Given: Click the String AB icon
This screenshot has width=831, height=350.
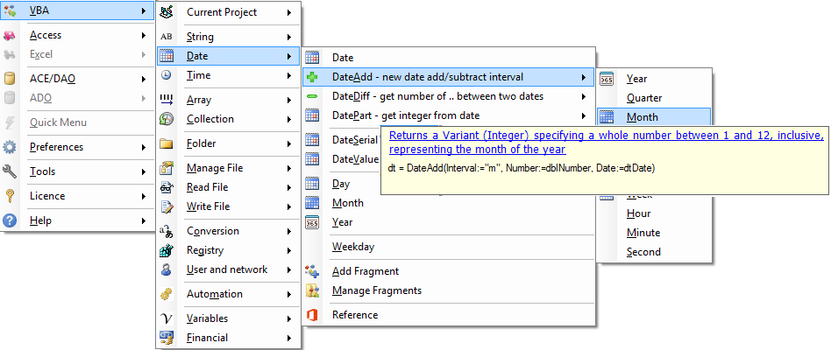Looking at the screenshot, I should (167, 37).
